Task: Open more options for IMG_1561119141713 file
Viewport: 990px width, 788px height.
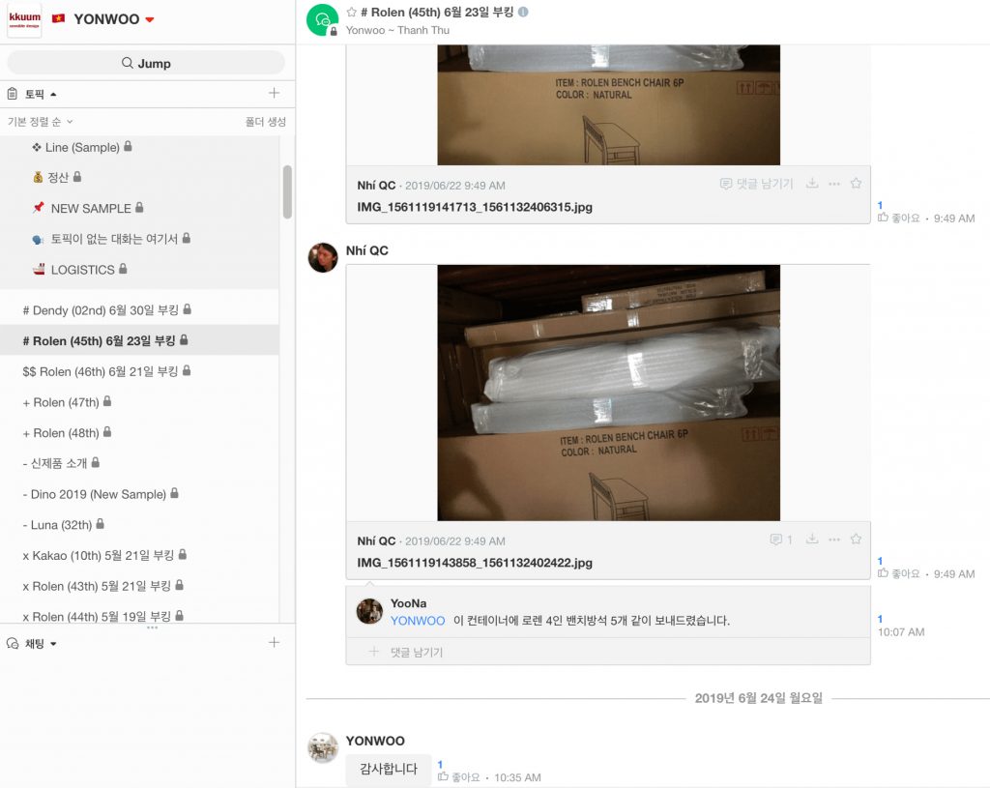Action: click(x=834, y=184)
